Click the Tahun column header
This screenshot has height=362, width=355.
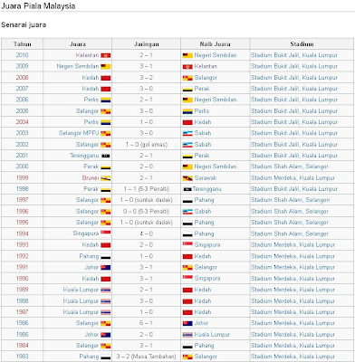(x=22, y=44)
